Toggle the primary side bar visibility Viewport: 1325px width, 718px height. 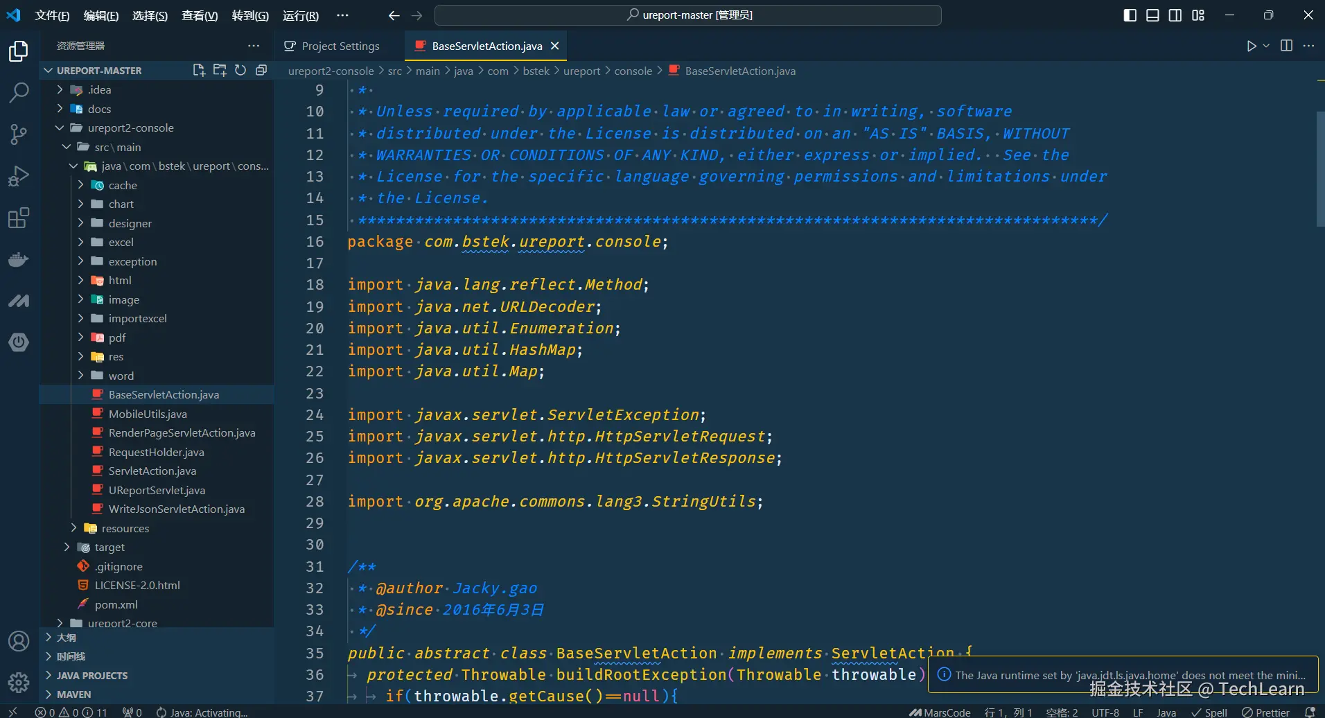point(1130,15)
